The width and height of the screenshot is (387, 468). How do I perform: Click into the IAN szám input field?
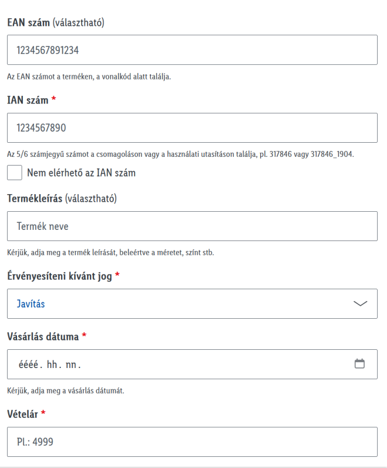pos(192,128)
